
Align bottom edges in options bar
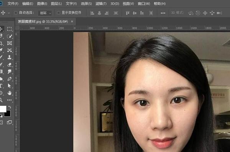point(142,13)
